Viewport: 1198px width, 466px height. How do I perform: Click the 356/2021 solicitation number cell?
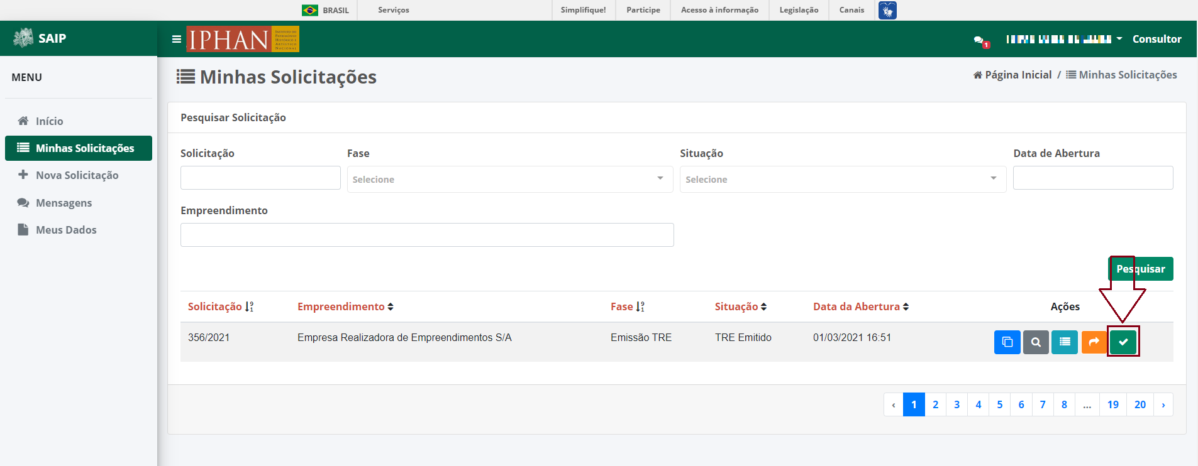[x=209, y=337]
